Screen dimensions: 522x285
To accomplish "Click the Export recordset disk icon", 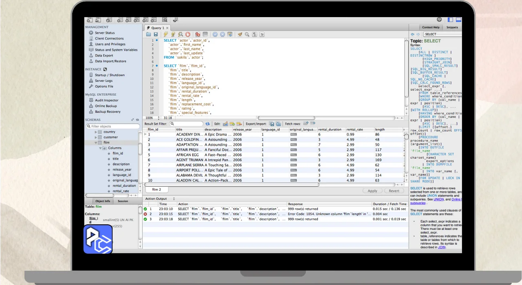I will click(272, 124).
